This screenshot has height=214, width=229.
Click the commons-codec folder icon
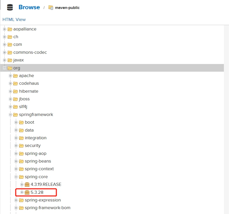point(10,52)
